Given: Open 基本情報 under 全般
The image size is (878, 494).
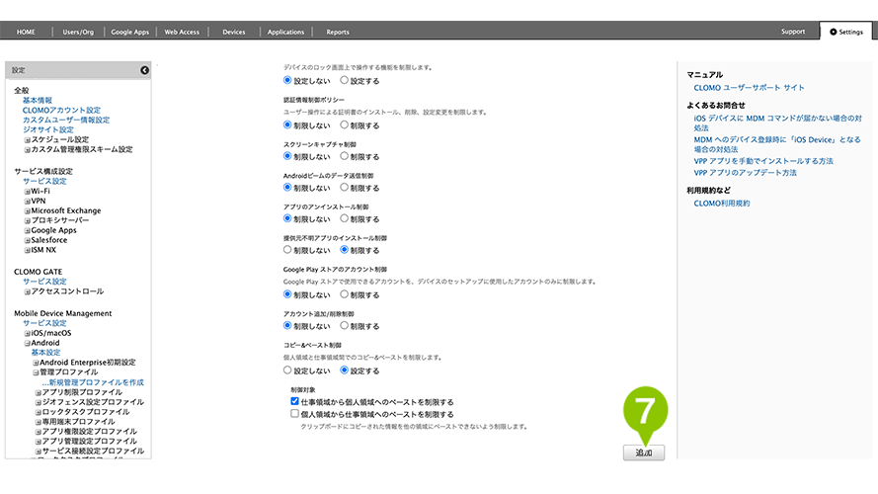Looking at the screenshot, I should (37, 100).
